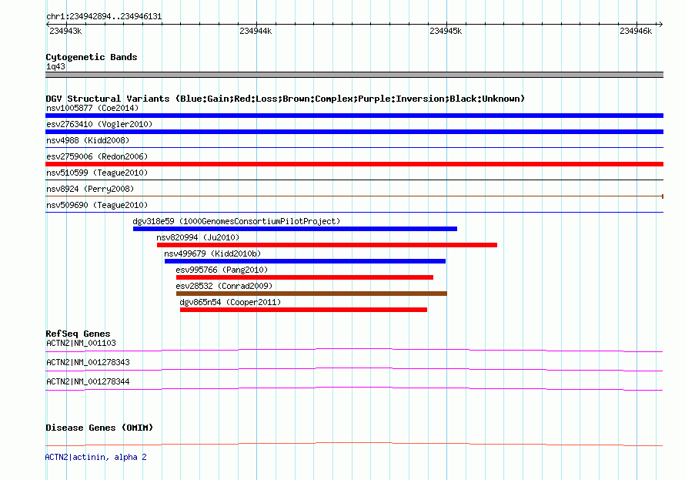Select the dgv318e59 1000Genomes blue bar
Screen dimensions: 685x480
(x=295, y=229)
